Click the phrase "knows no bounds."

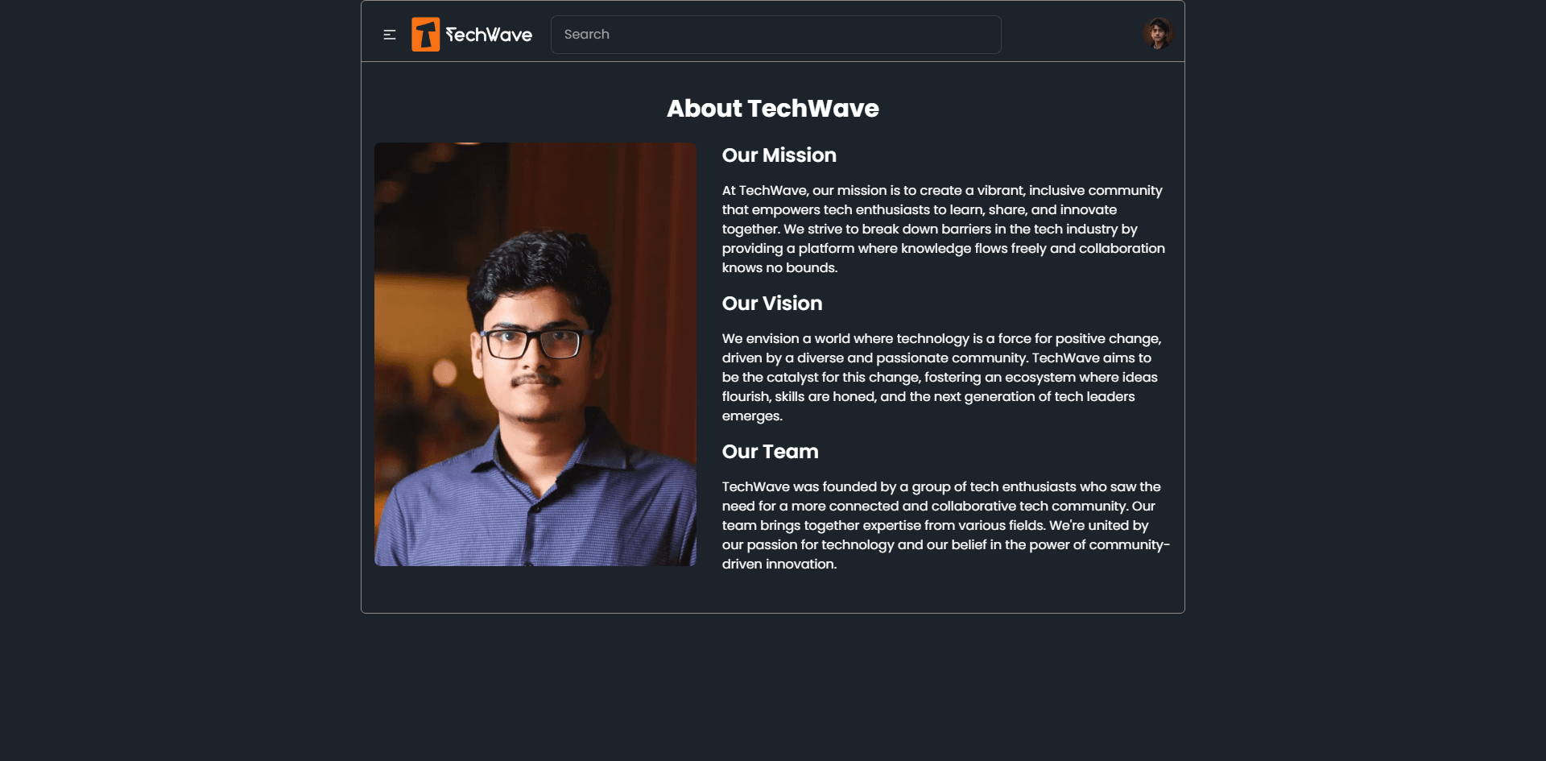click(x=779, y=268)
